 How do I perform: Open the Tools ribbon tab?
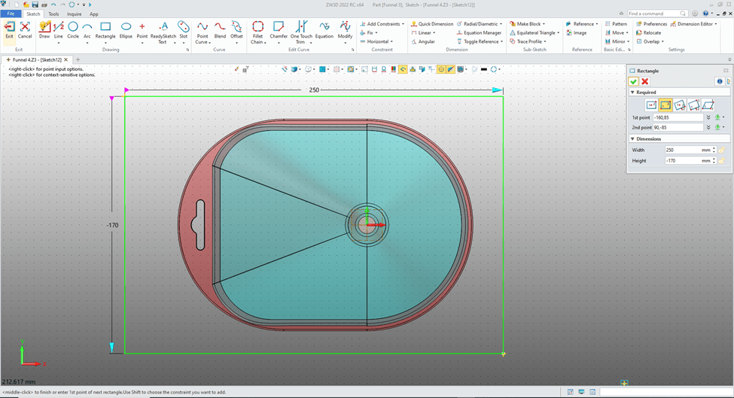coord(53,14)
